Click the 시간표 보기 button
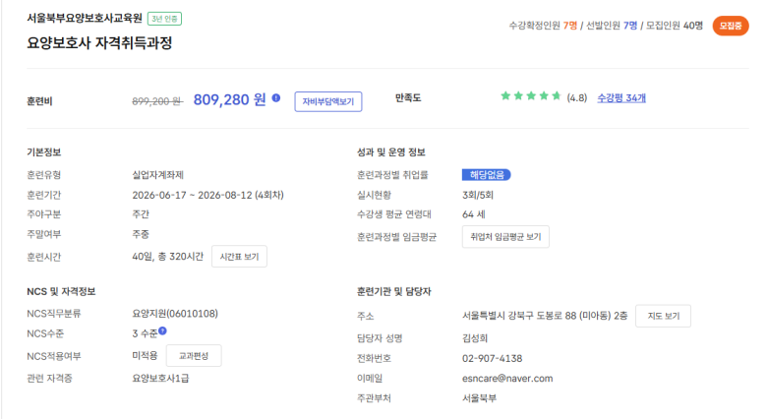 [x=239, y=257]
